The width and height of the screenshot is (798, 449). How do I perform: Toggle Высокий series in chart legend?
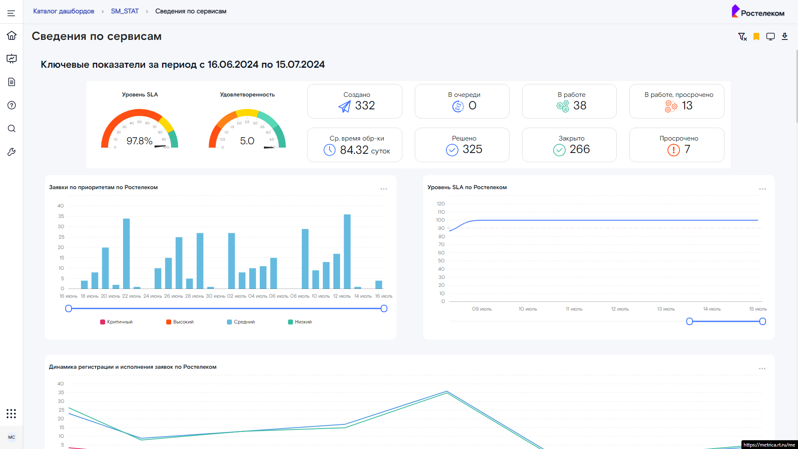click(180, 322)
